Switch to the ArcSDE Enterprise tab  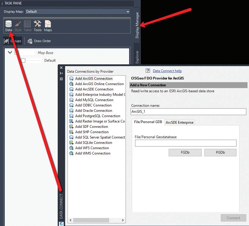pyautogui.click(x=179, y=122)
